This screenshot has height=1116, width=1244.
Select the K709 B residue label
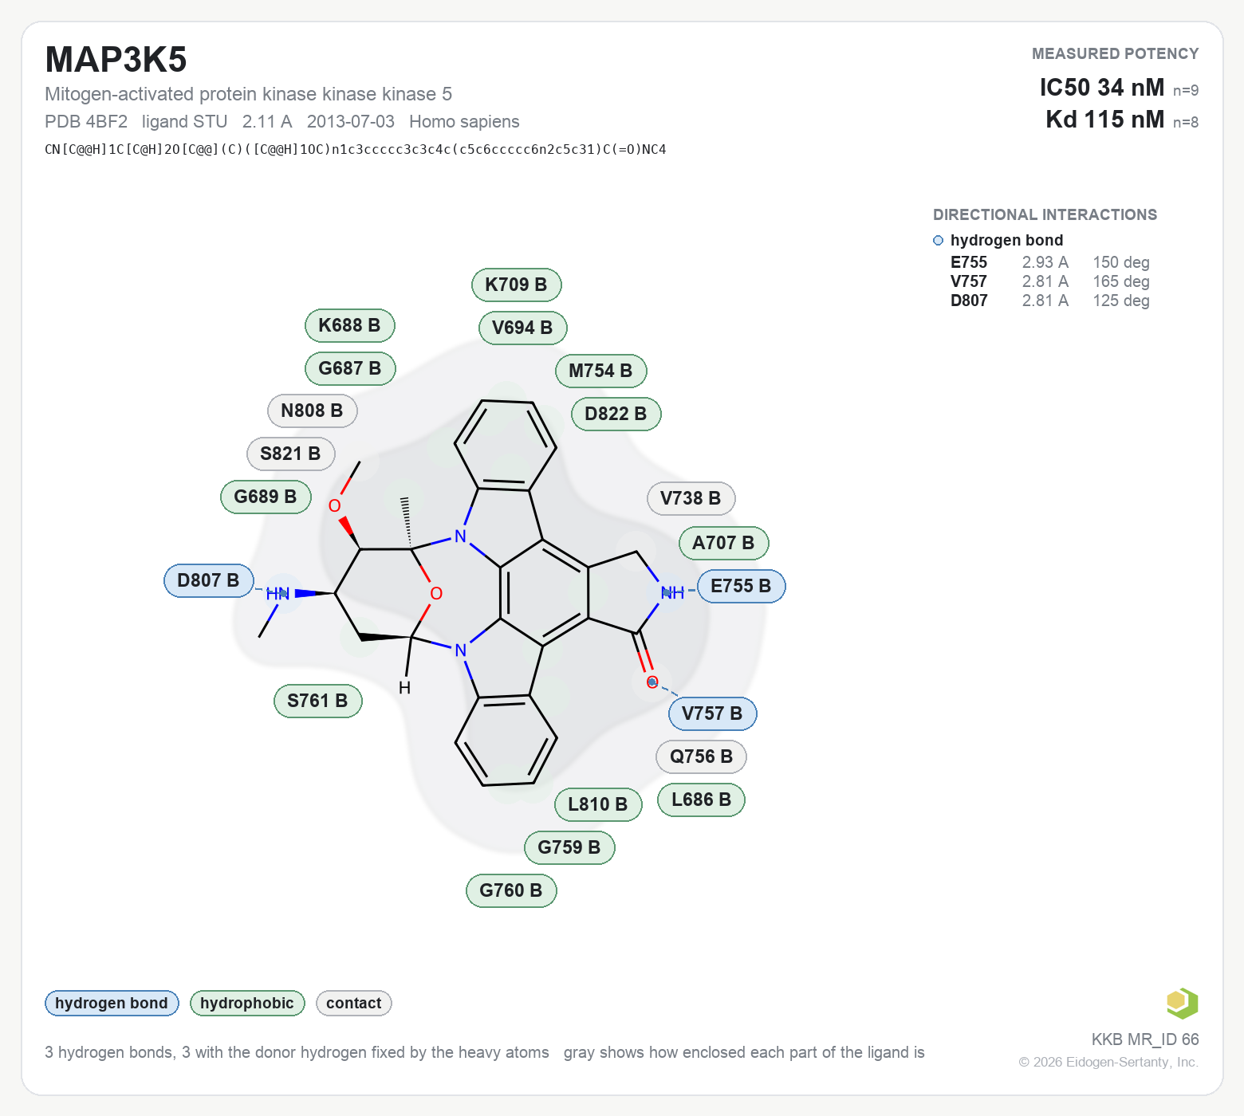(x=516, y=285)
